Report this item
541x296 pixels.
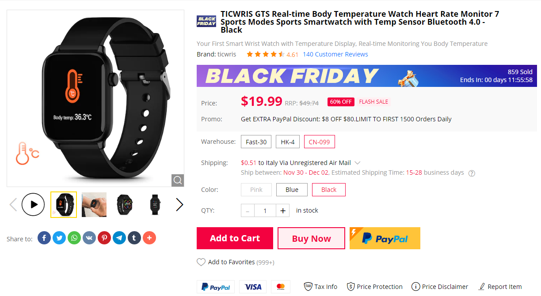coord(500,286)
